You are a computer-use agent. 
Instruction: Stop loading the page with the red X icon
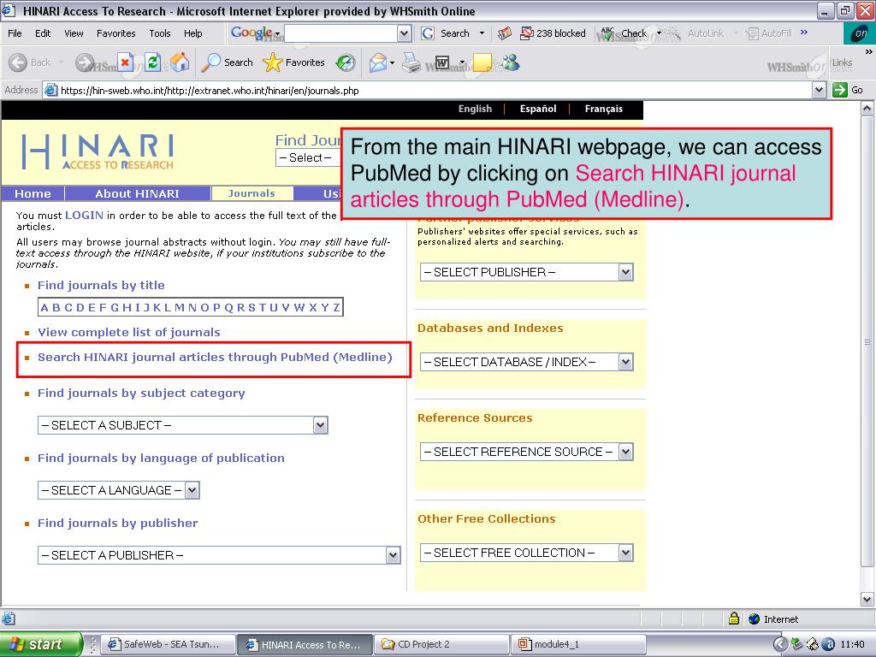point(126,62)
